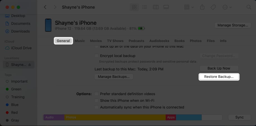This screenshot has height=126, width=256.
Task: Click the Finder search magnifier
Action: [249, 7]
